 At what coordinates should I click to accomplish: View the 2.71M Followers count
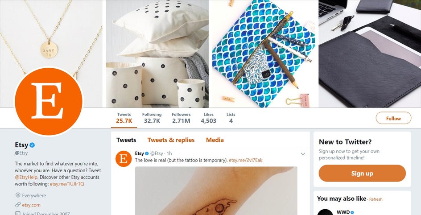(181, 118)
